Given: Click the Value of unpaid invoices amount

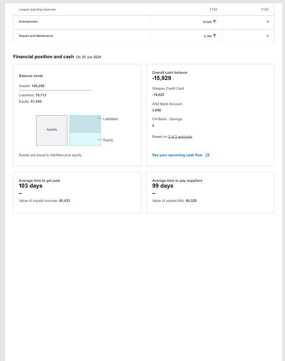Looking at the screenshot, I should 64,201.
